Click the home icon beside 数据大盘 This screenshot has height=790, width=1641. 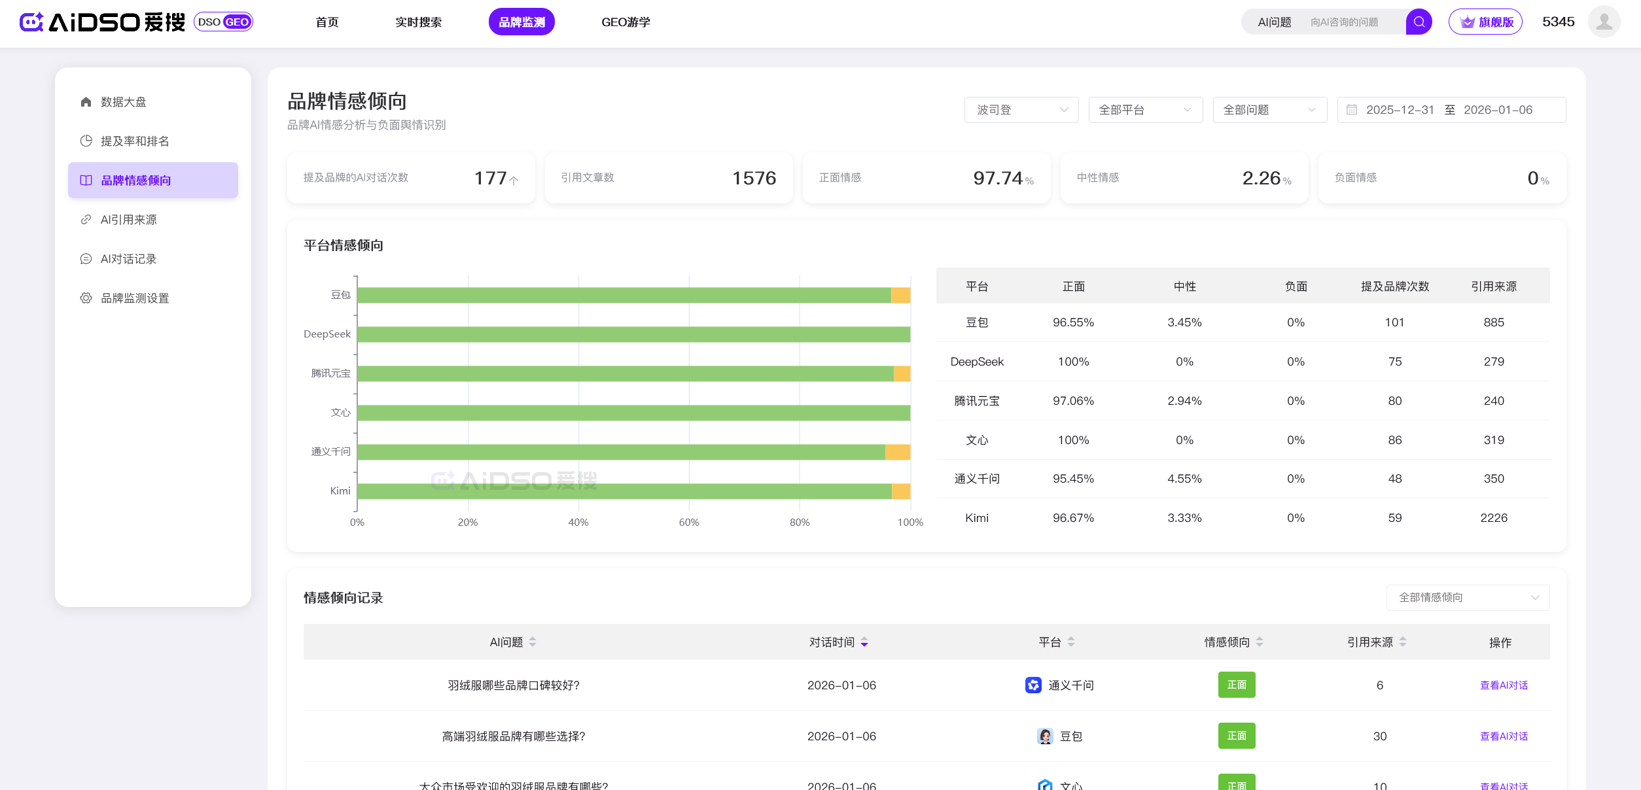point(86,102)
